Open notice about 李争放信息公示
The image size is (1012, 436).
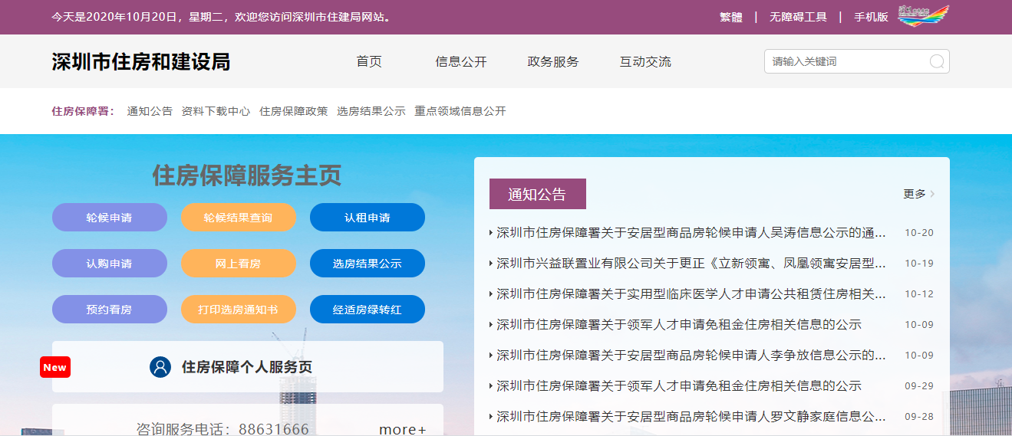pyautogui.click(x=691, y=355)
